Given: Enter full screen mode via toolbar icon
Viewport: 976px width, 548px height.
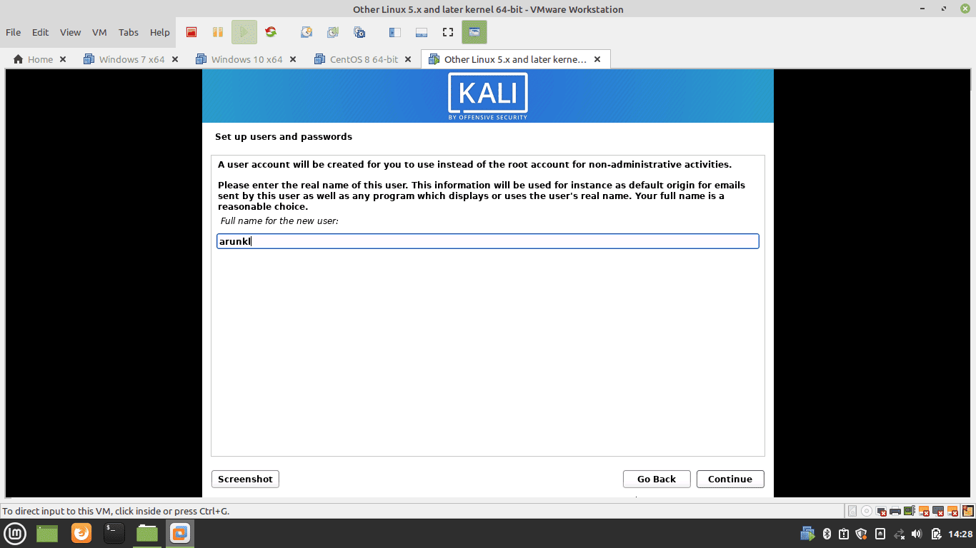Looking at the screenshot, I should (448, 32).
